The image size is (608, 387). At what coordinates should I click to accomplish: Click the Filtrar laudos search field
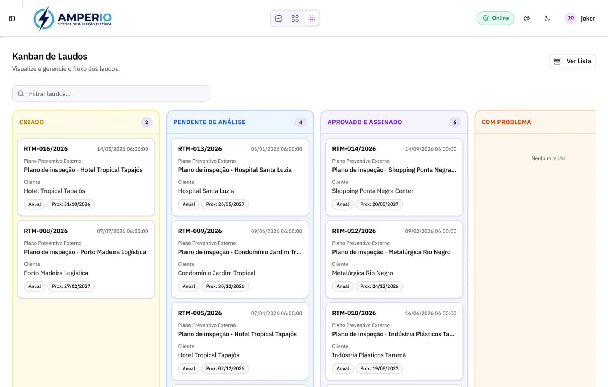(x=111, y=93)
